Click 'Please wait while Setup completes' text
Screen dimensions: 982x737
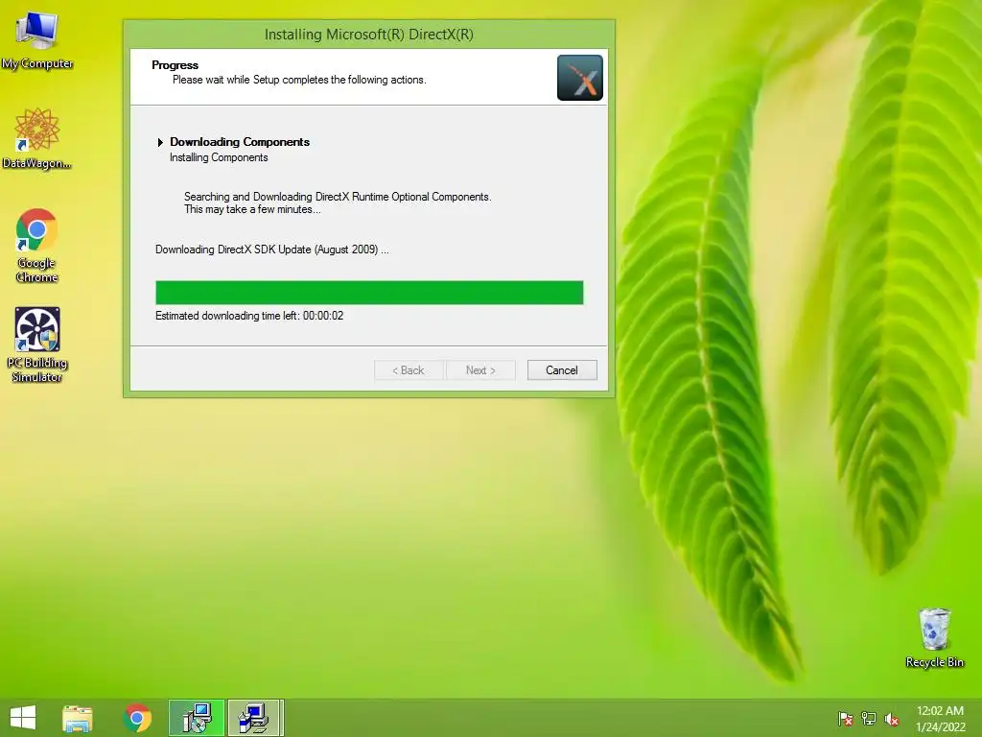pyautogui.click(x=299, y=80)
